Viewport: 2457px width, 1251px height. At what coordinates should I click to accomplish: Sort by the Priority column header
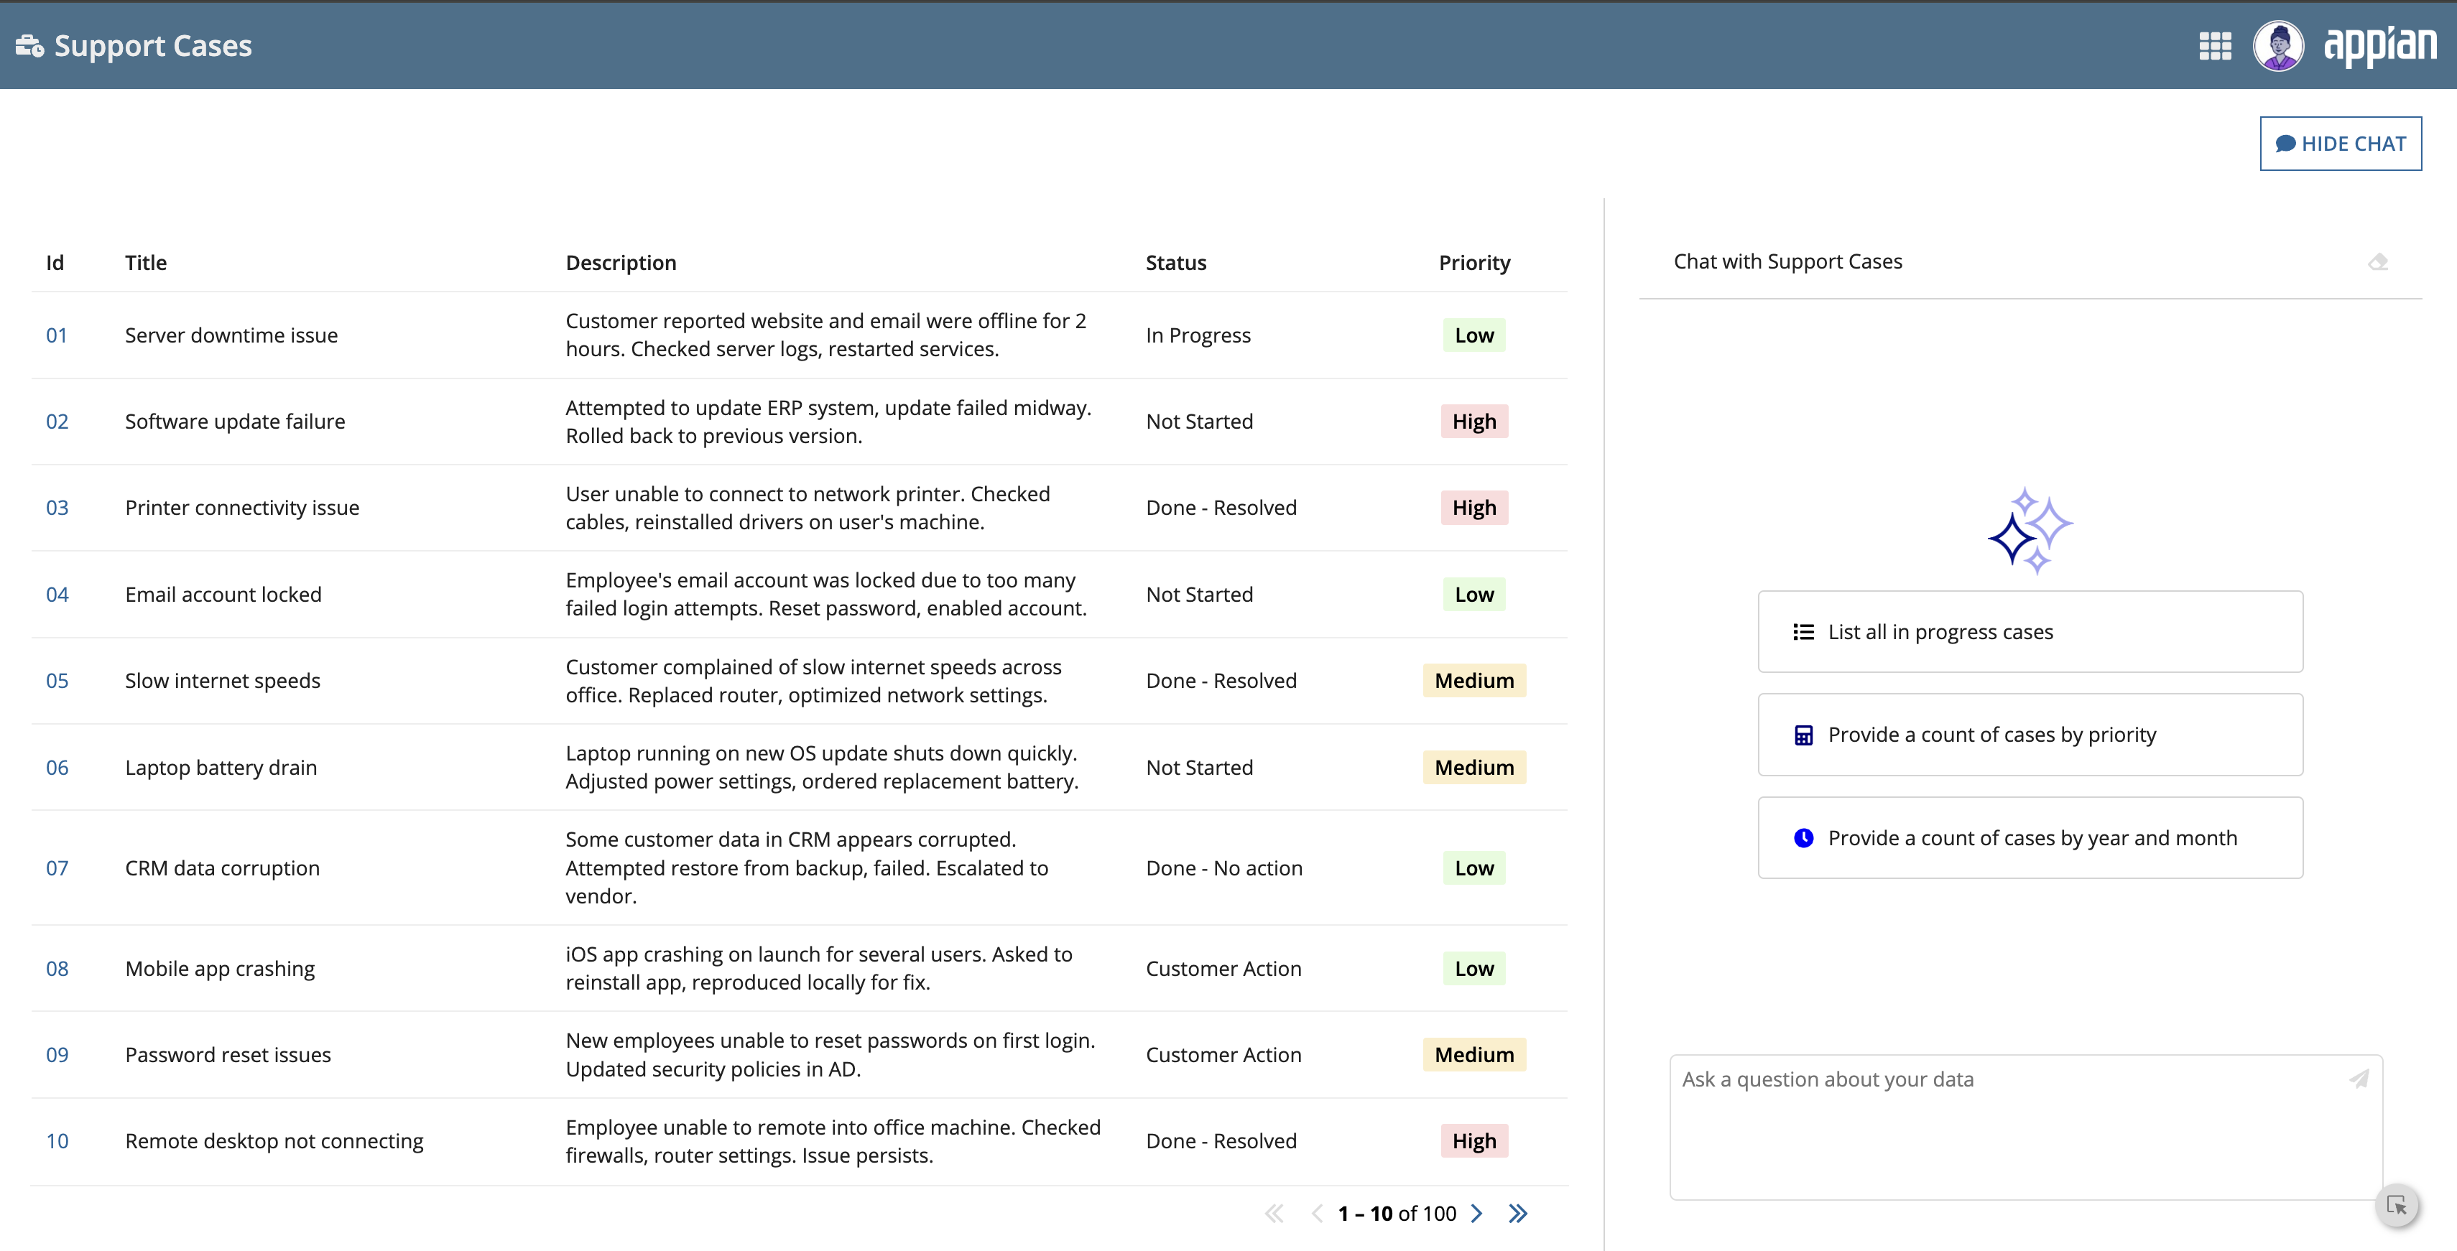[1475, 263]
